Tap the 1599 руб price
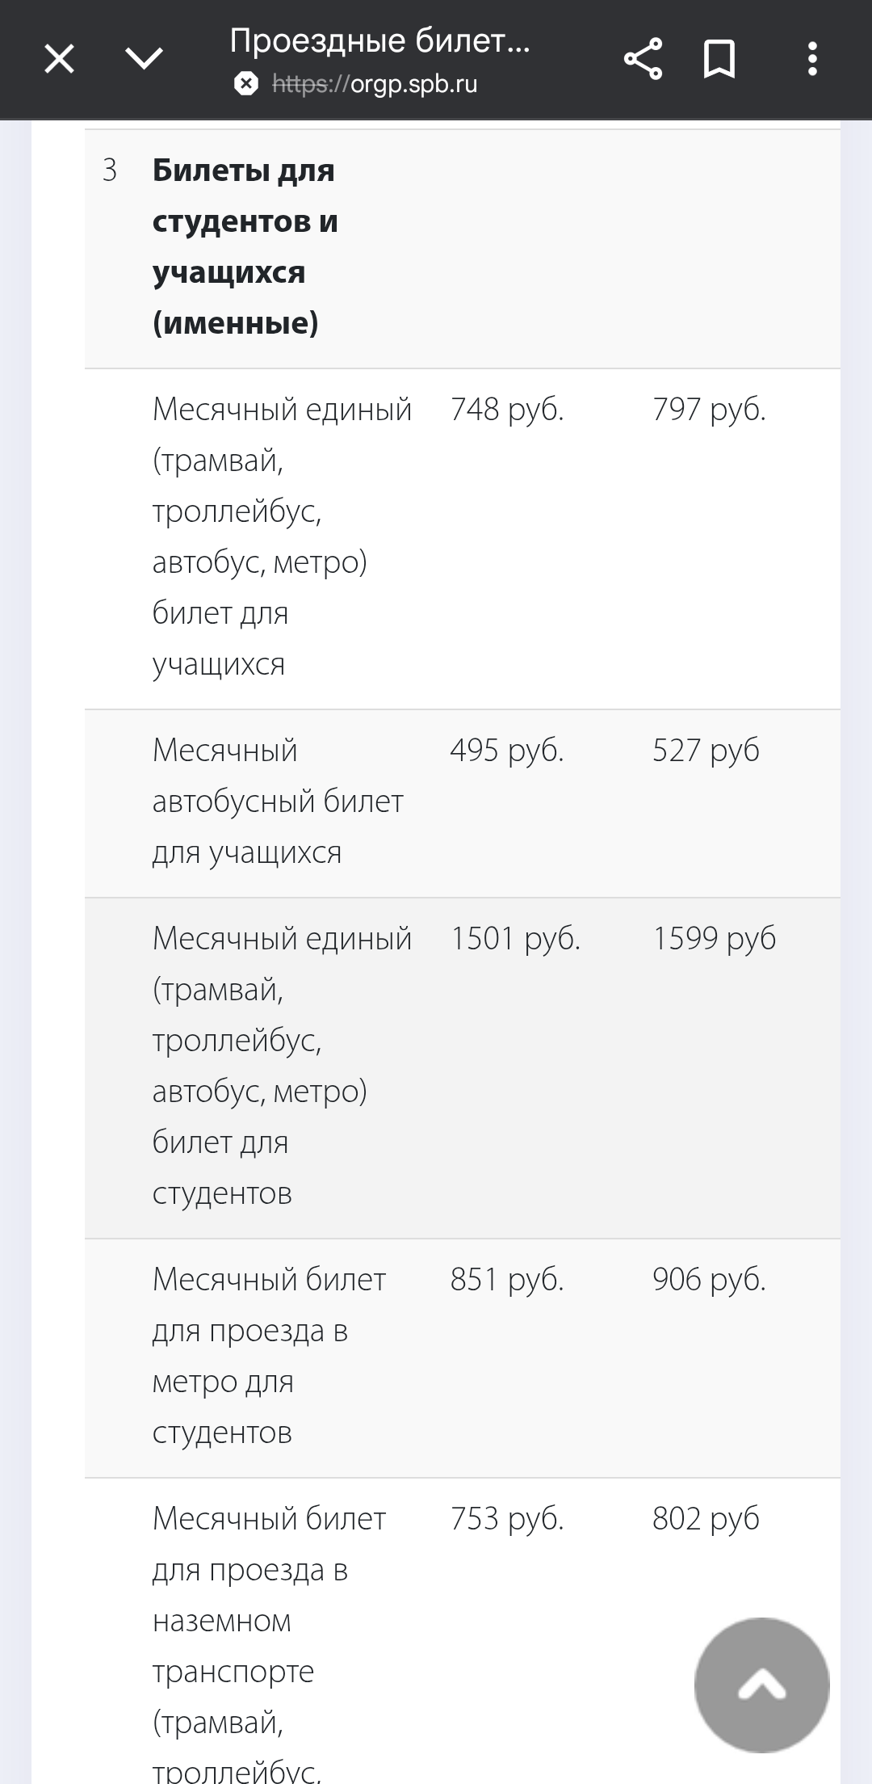The image size is (872, 1784). [x=714, y=939]
